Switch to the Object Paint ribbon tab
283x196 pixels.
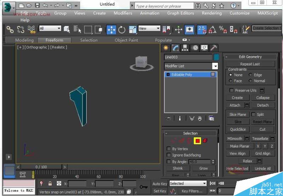pyautogui.click(x=126, y=40)
